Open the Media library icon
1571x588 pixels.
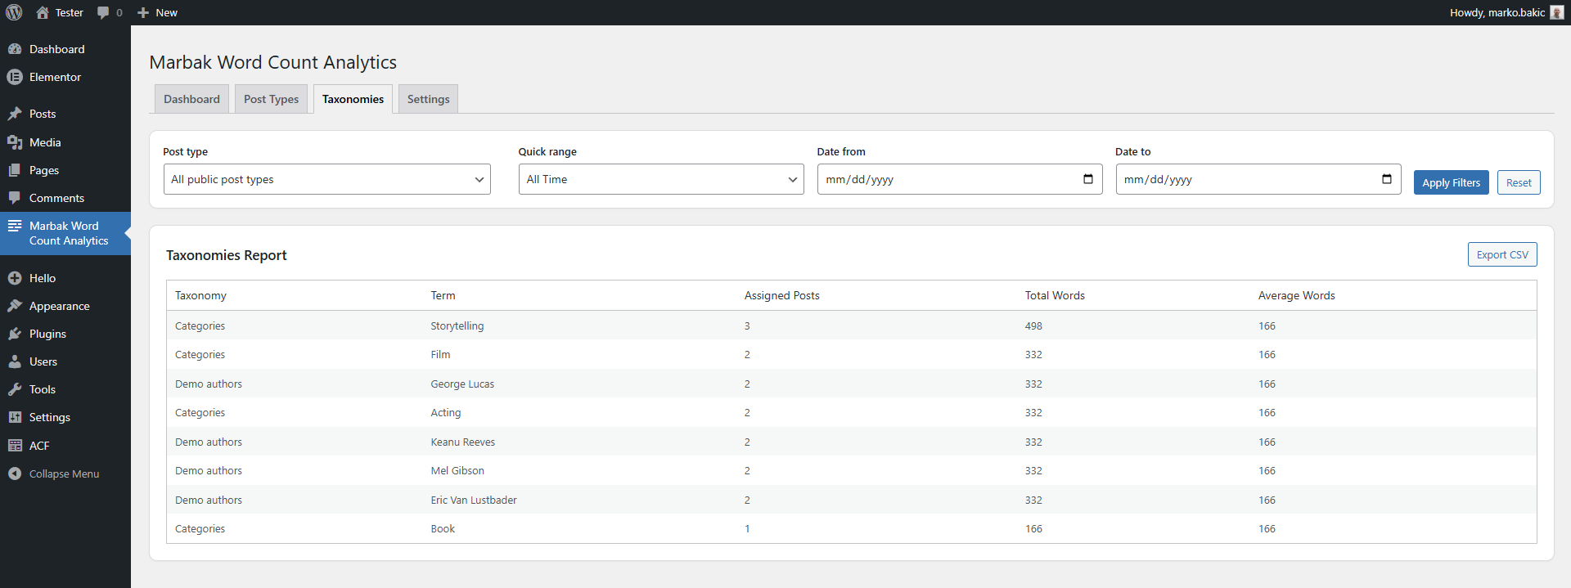coord(15,142)
